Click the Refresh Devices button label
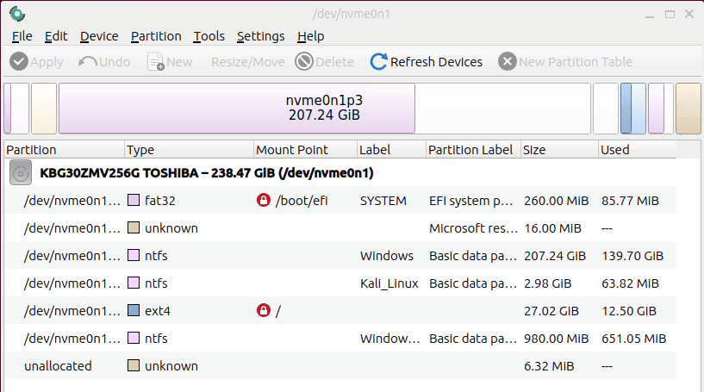Image resolution: width=704 pixels, height=392 pixels. [436, 61]
